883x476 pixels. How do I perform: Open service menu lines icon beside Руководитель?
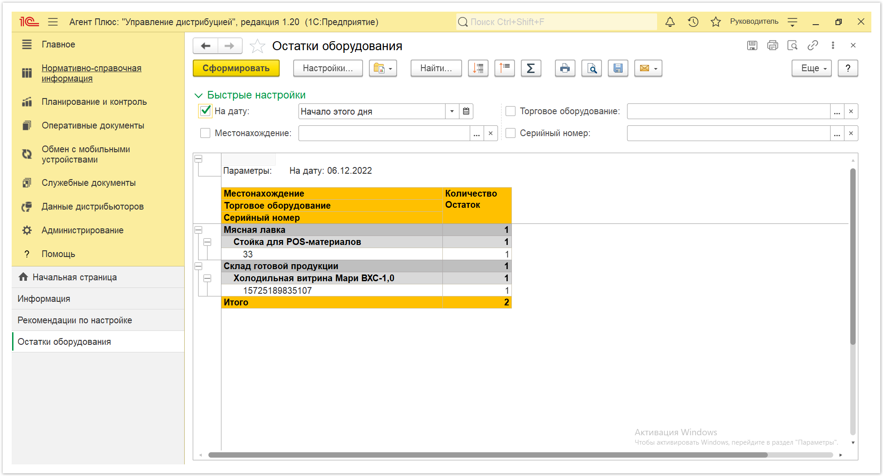pos(792,21)
